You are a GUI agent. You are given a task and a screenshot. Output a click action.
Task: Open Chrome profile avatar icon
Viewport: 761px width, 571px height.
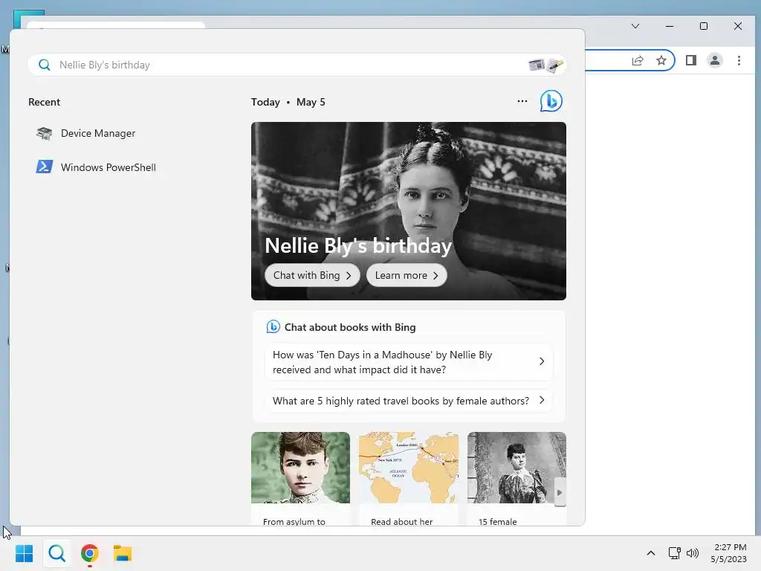coord(715,60)
